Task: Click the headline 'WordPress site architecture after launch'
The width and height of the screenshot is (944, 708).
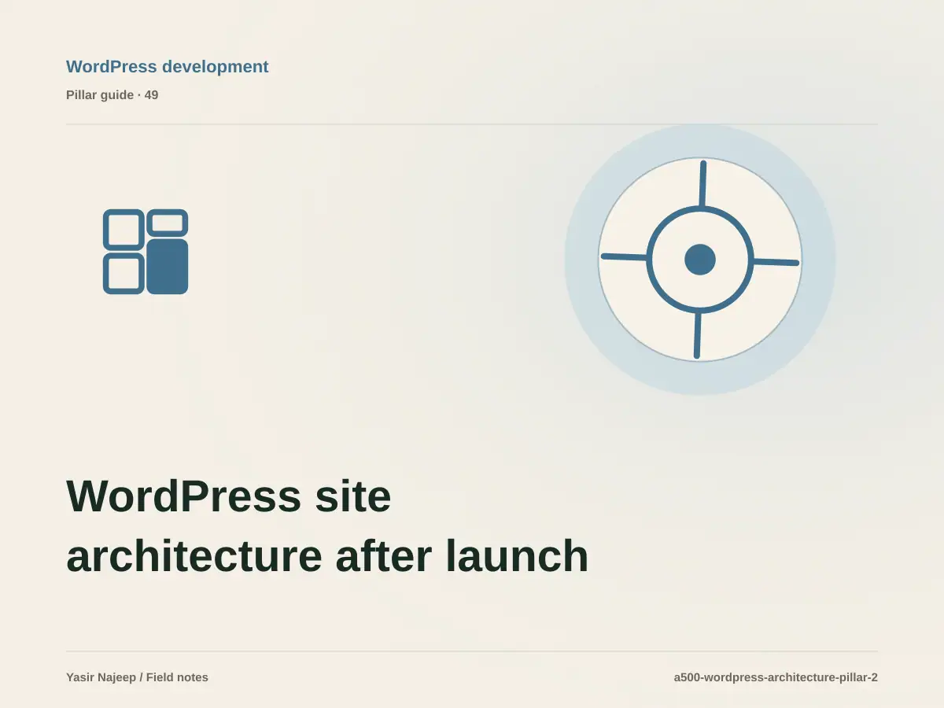Action: pos(327,526)
